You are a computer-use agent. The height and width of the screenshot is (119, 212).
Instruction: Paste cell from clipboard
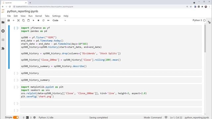28,20
